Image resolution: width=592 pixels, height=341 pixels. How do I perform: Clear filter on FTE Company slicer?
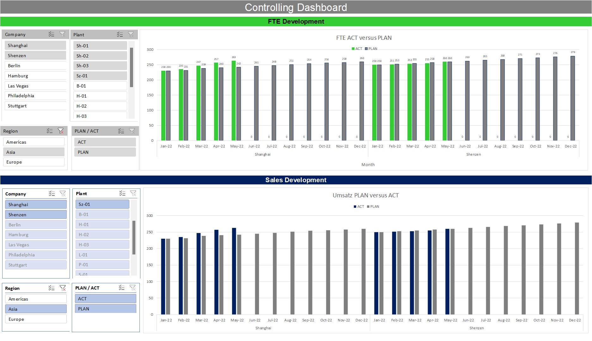62,34
